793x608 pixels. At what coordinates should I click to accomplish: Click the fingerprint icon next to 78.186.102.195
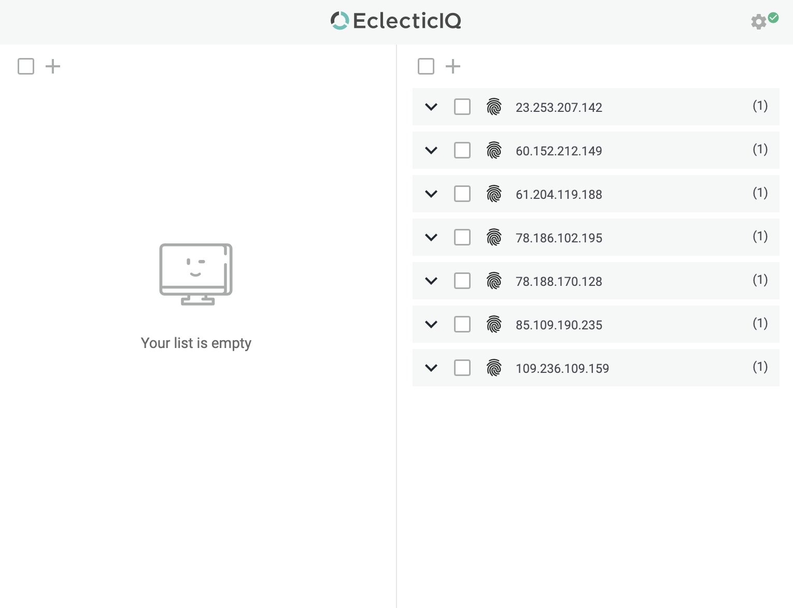coord(494,237)
